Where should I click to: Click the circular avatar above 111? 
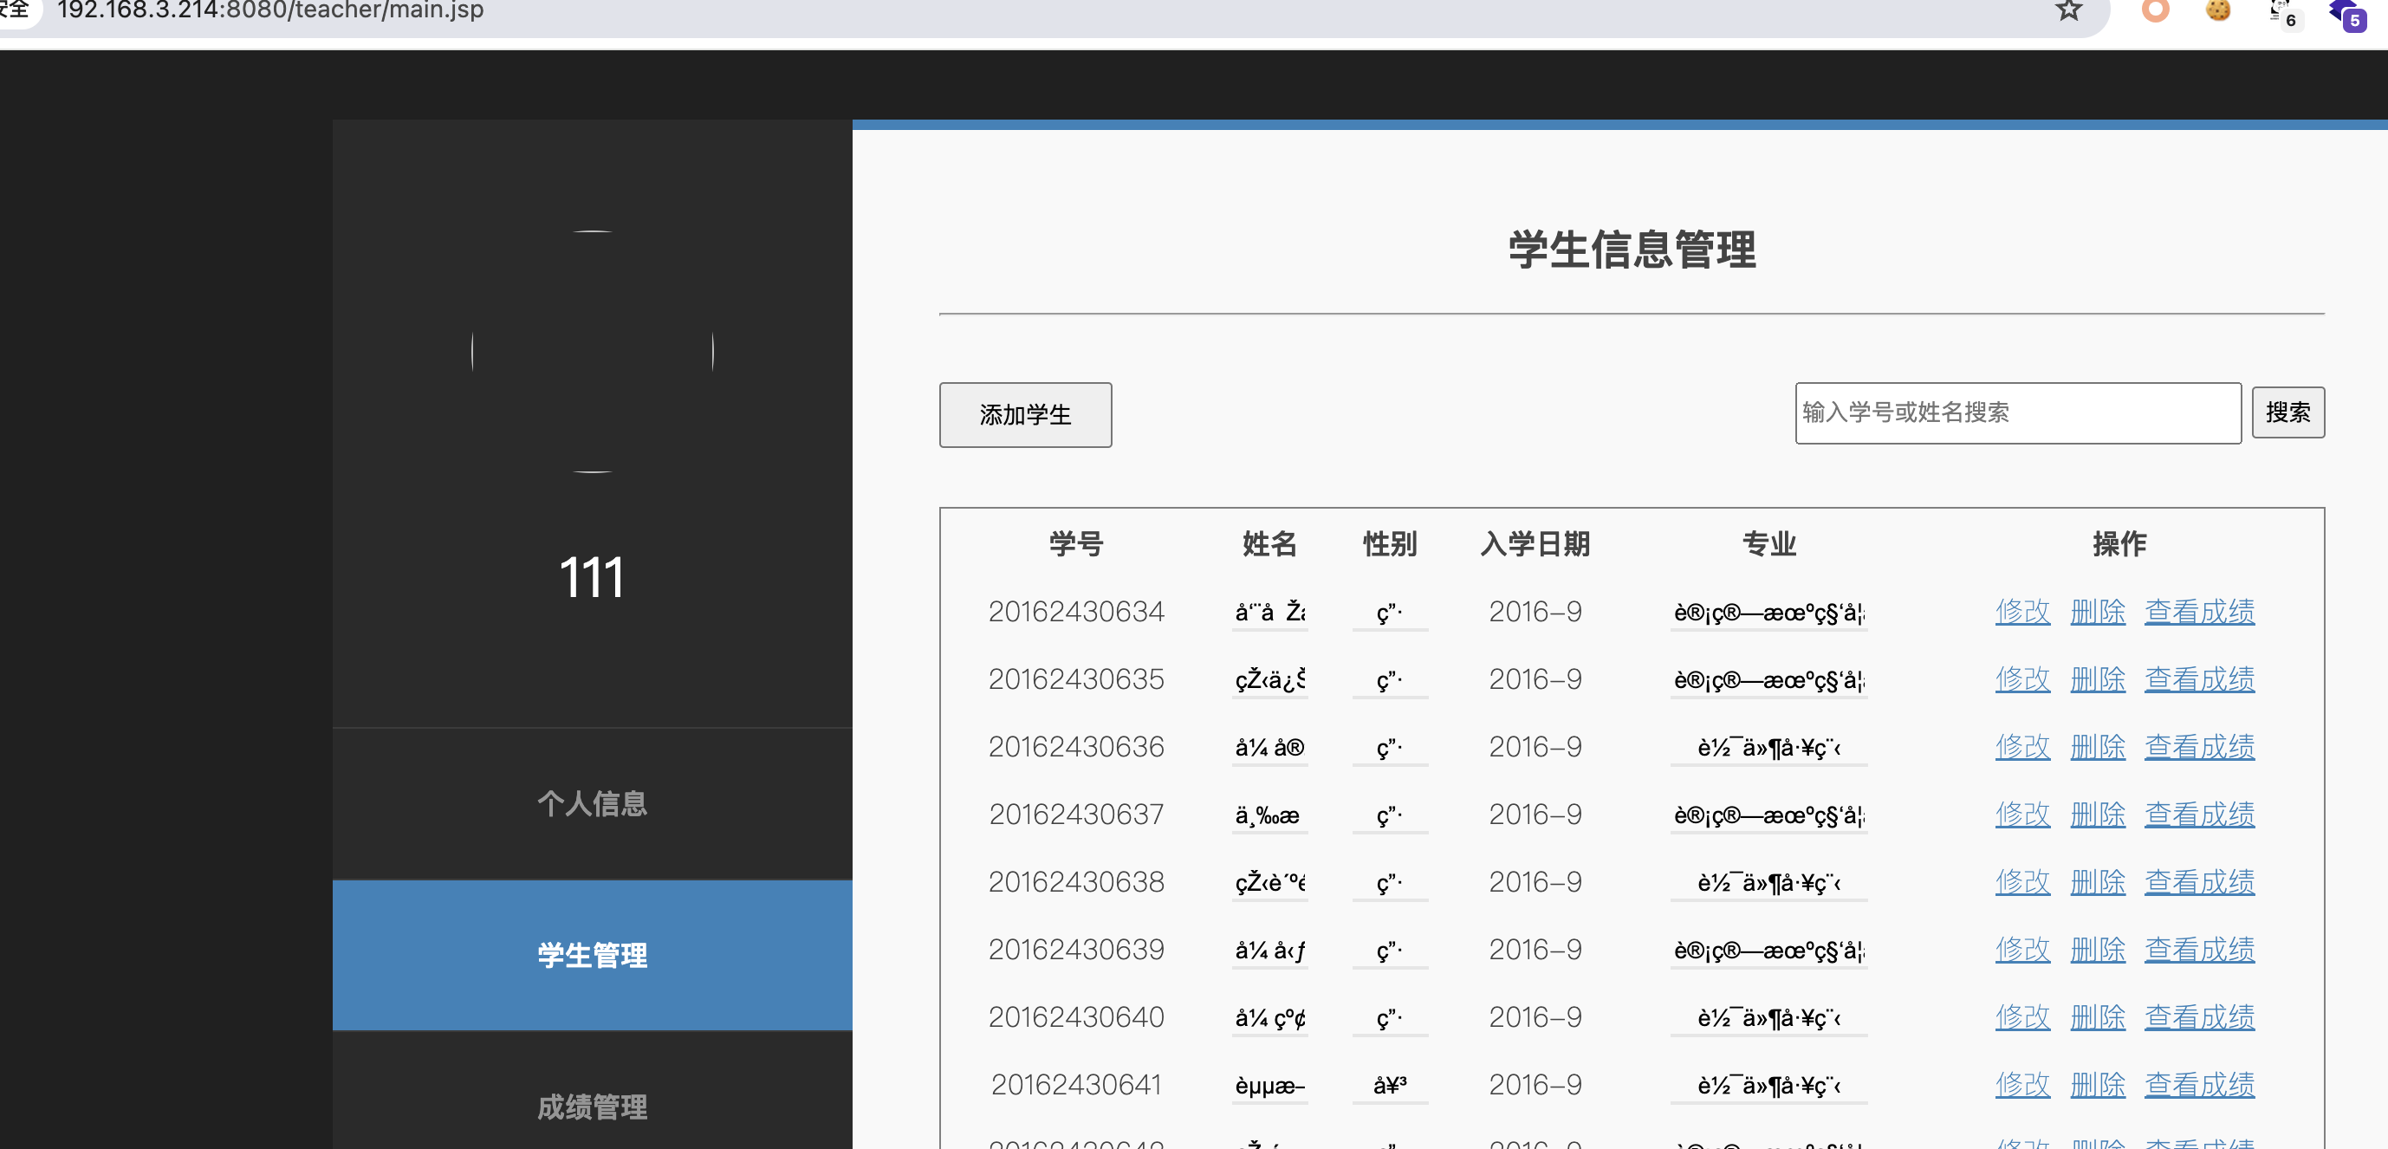click(x=593, y=352)
